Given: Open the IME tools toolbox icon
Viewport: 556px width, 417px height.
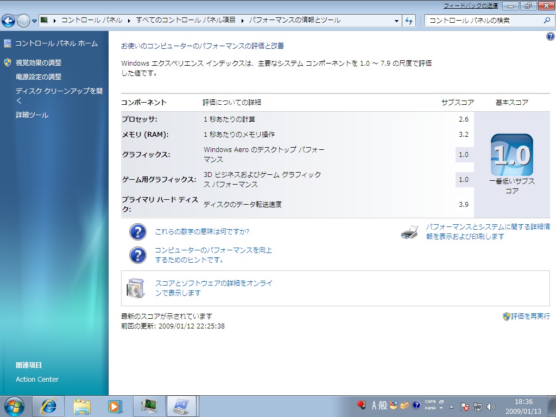Looking at the screenshot, I should pos(405,405).
